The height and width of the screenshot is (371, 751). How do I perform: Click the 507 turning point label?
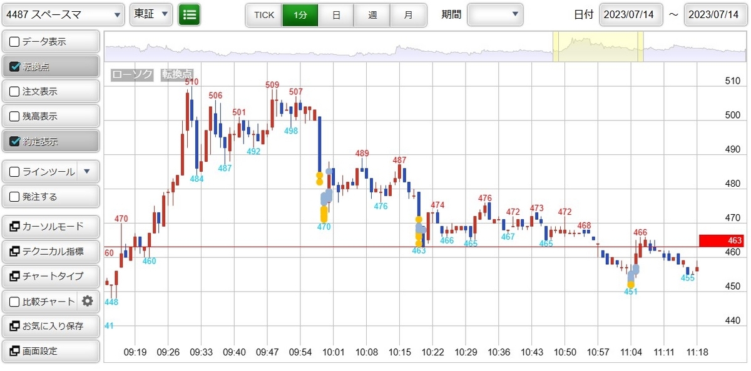tap(296, 92)
